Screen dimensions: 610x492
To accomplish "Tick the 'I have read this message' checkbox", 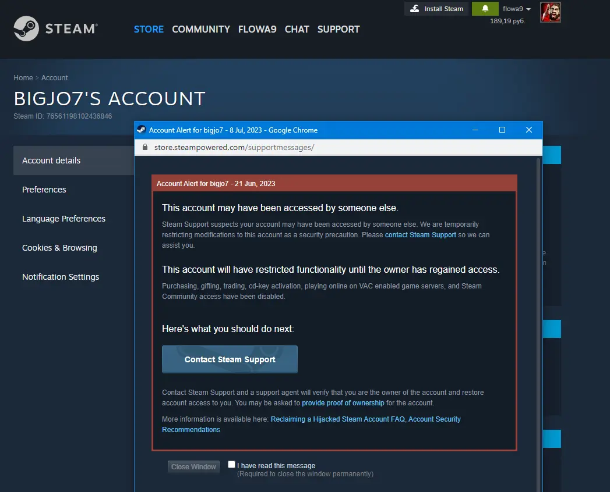I will [x=231, y=465].
